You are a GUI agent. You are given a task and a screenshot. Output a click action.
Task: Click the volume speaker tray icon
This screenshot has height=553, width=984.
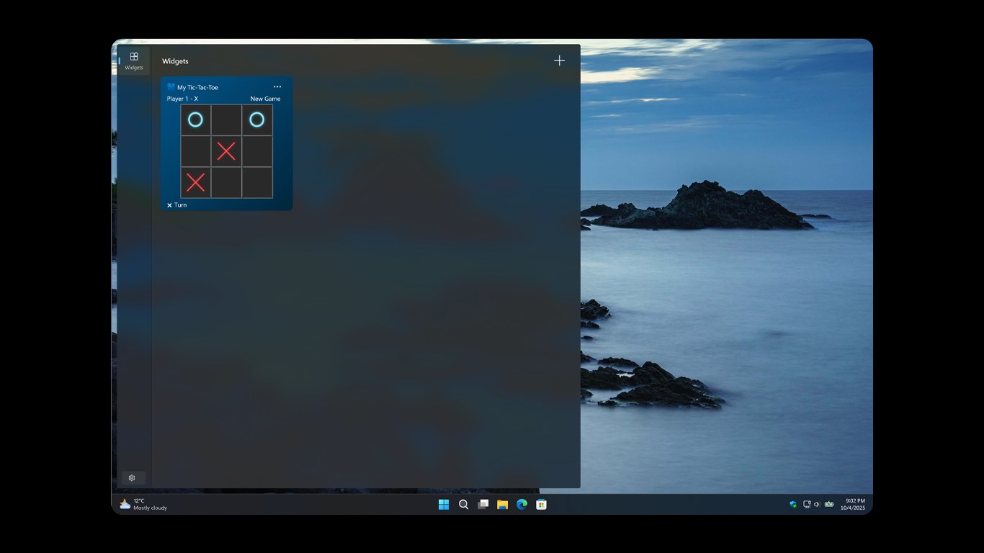[x=817, y=504]
